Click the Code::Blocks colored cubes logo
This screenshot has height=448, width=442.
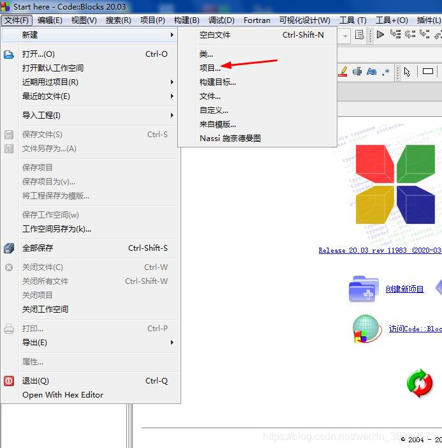pyautogui.click(x=395, y=184)
